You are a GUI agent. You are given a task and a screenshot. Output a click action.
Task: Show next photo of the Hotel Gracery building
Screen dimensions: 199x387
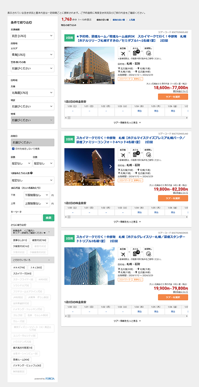tap(111, 266)
